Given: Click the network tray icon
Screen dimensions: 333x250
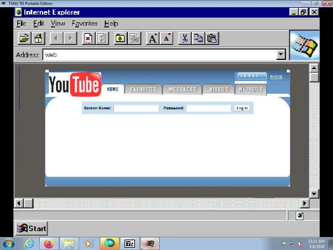Looking at the screenshot, I should [x=292, y=244].
